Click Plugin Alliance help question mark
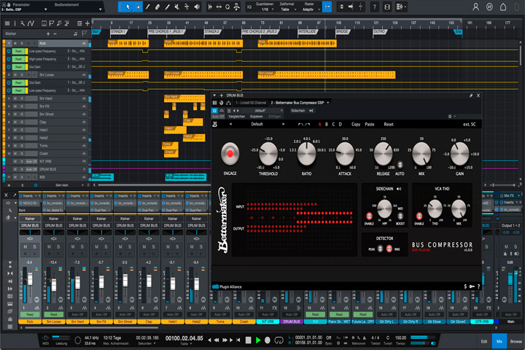This screenshot has height=350, width=525. coord(478,287)
